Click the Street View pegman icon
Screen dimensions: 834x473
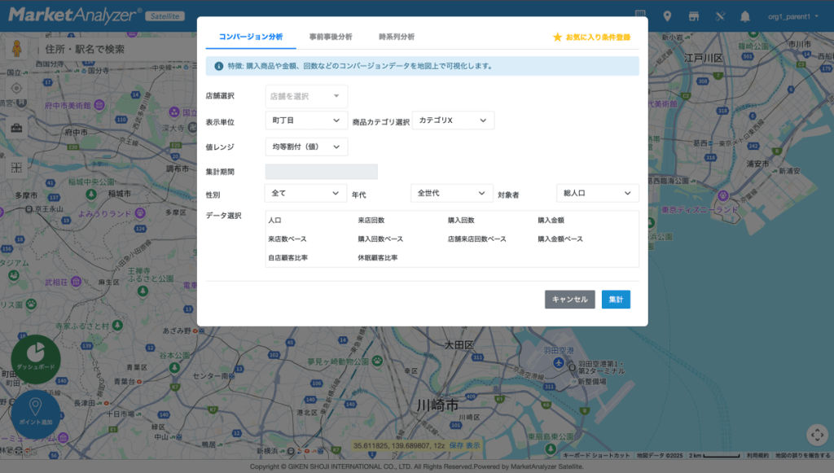pos(17,48)
